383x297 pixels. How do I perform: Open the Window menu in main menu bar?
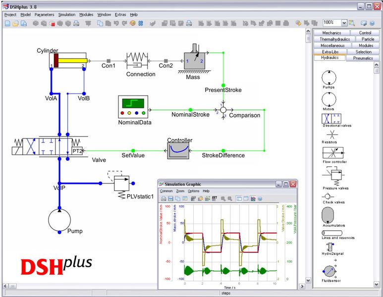[x=104, y=15]
